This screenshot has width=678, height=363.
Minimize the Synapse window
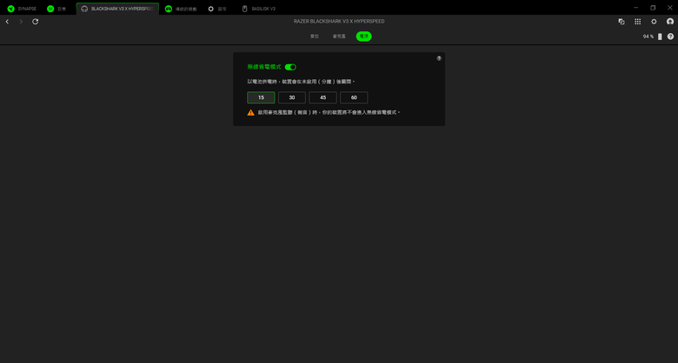coord(635,8)
